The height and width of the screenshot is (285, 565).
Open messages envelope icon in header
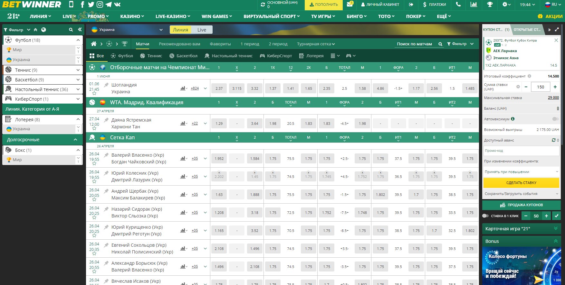(x=350, y=5)
